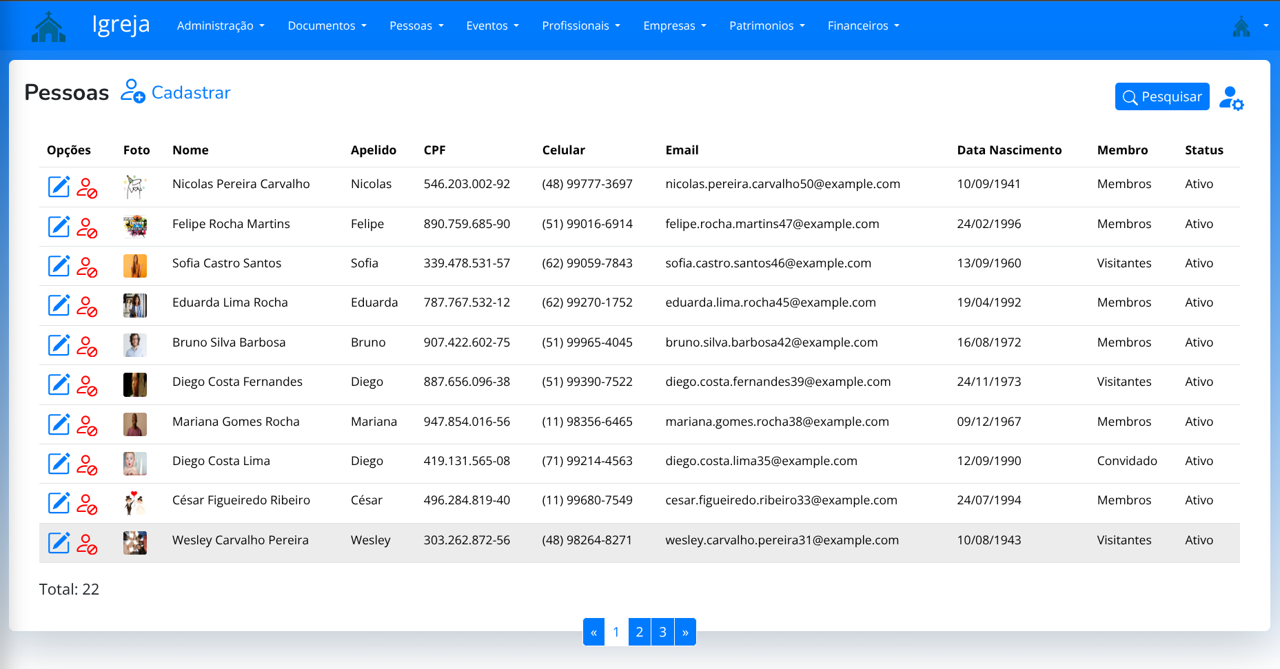The image size is (1280, 669).
Task: Click the Pesquisar search button
Action: point(1161,96)
